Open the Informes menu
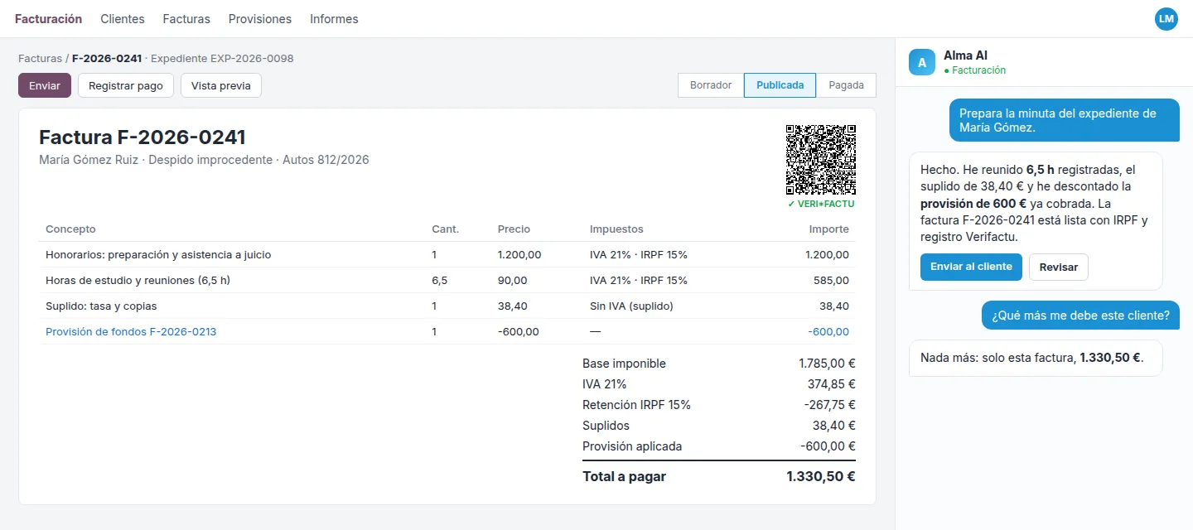 334,19
